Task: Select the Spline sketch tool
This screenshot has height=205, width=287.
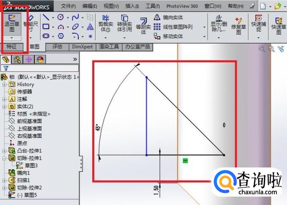Action: pyautogui.click(x=75, y=17)
